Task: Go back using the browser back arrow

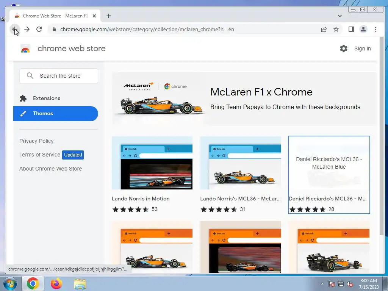Action: (15, 29)
